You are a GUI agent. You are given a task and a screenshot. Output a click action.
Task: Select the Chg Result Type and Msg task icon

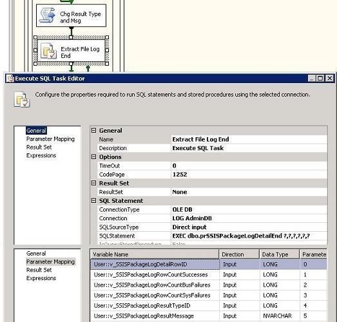[x=48, y=15]
